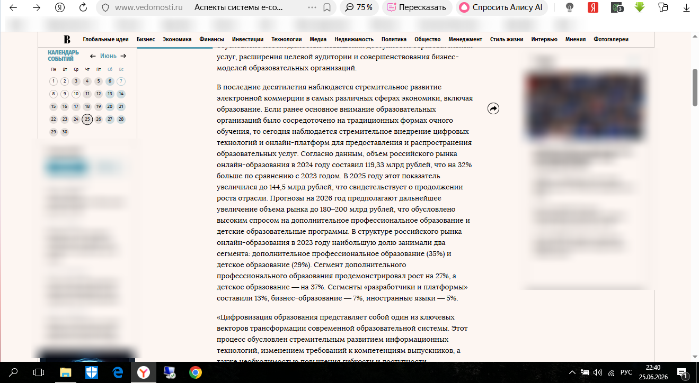
Task: Open notification center in taskbar
Action: 683,373
